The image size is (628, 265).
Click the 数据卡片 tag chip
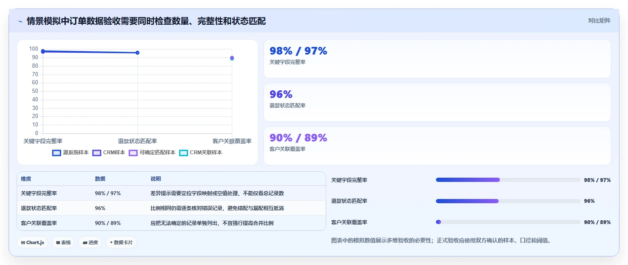[121, 242]
